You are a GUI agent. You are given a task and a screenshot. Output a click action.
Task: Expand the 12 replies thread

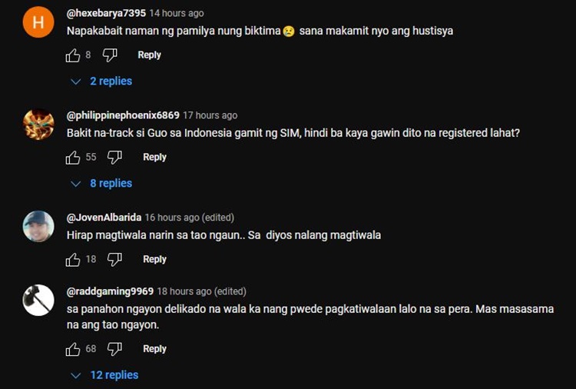pyautogui.click(x=104, y=375)
